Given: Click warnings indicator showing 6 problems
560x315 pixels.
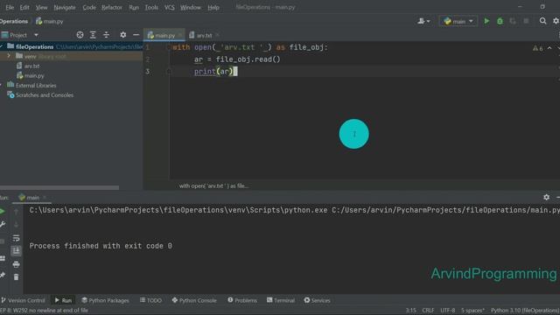Looking at the screenshot, I should 538,48.
